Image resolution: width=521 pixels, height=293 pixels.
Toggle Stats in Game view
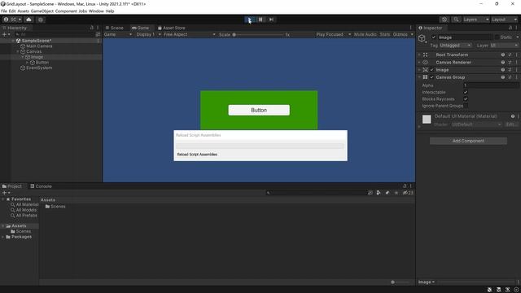point(385,34)
